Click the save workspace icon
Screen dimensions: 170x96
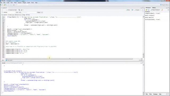(x=149, y=10)
